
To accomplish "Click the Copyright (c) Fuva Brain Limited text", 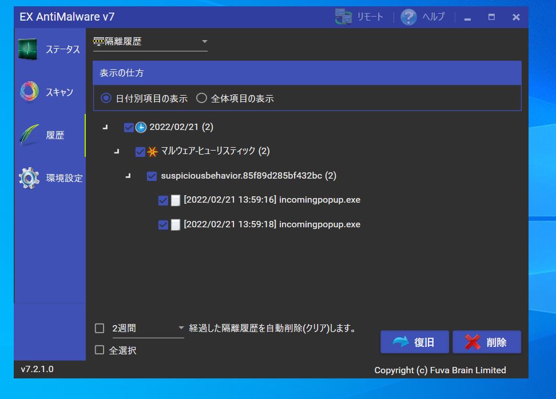I will (440, 370).
